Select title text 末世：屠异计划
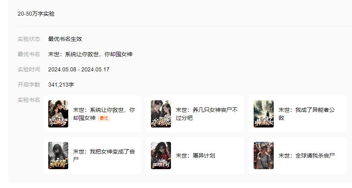Screen dimensions: 352x188 point(195,156)
